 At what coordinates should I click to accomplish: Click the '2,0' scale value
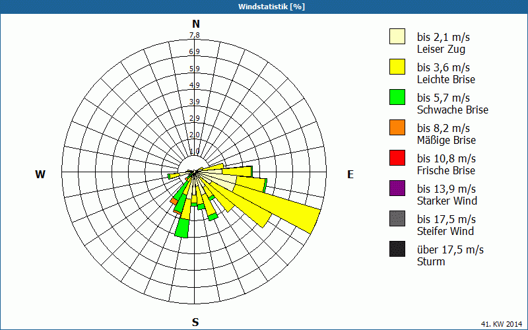tap(194, 135)
